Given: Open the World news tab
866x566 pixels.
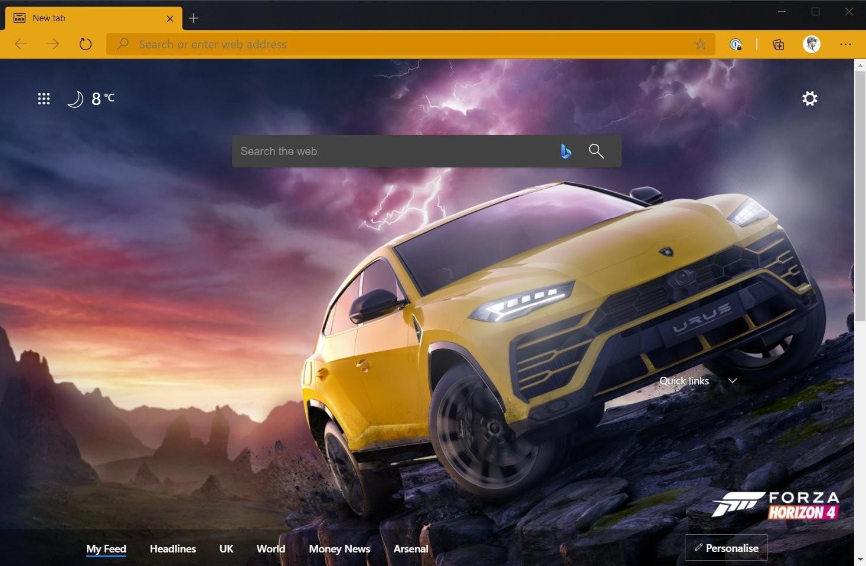Looking at the screenshot, I should (271, 549).
